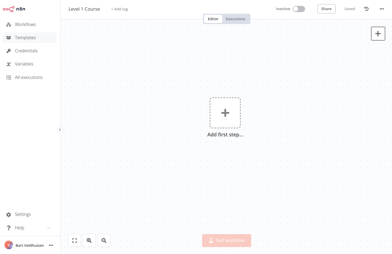This screenshot has height=254, width=392.
Task: Click Add first step on the canvas
Action: [225, 113]
